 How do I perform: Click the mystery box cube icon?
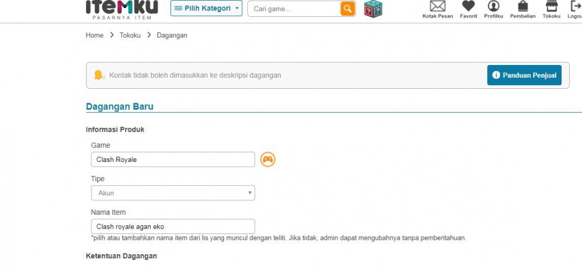click(373, 9)
